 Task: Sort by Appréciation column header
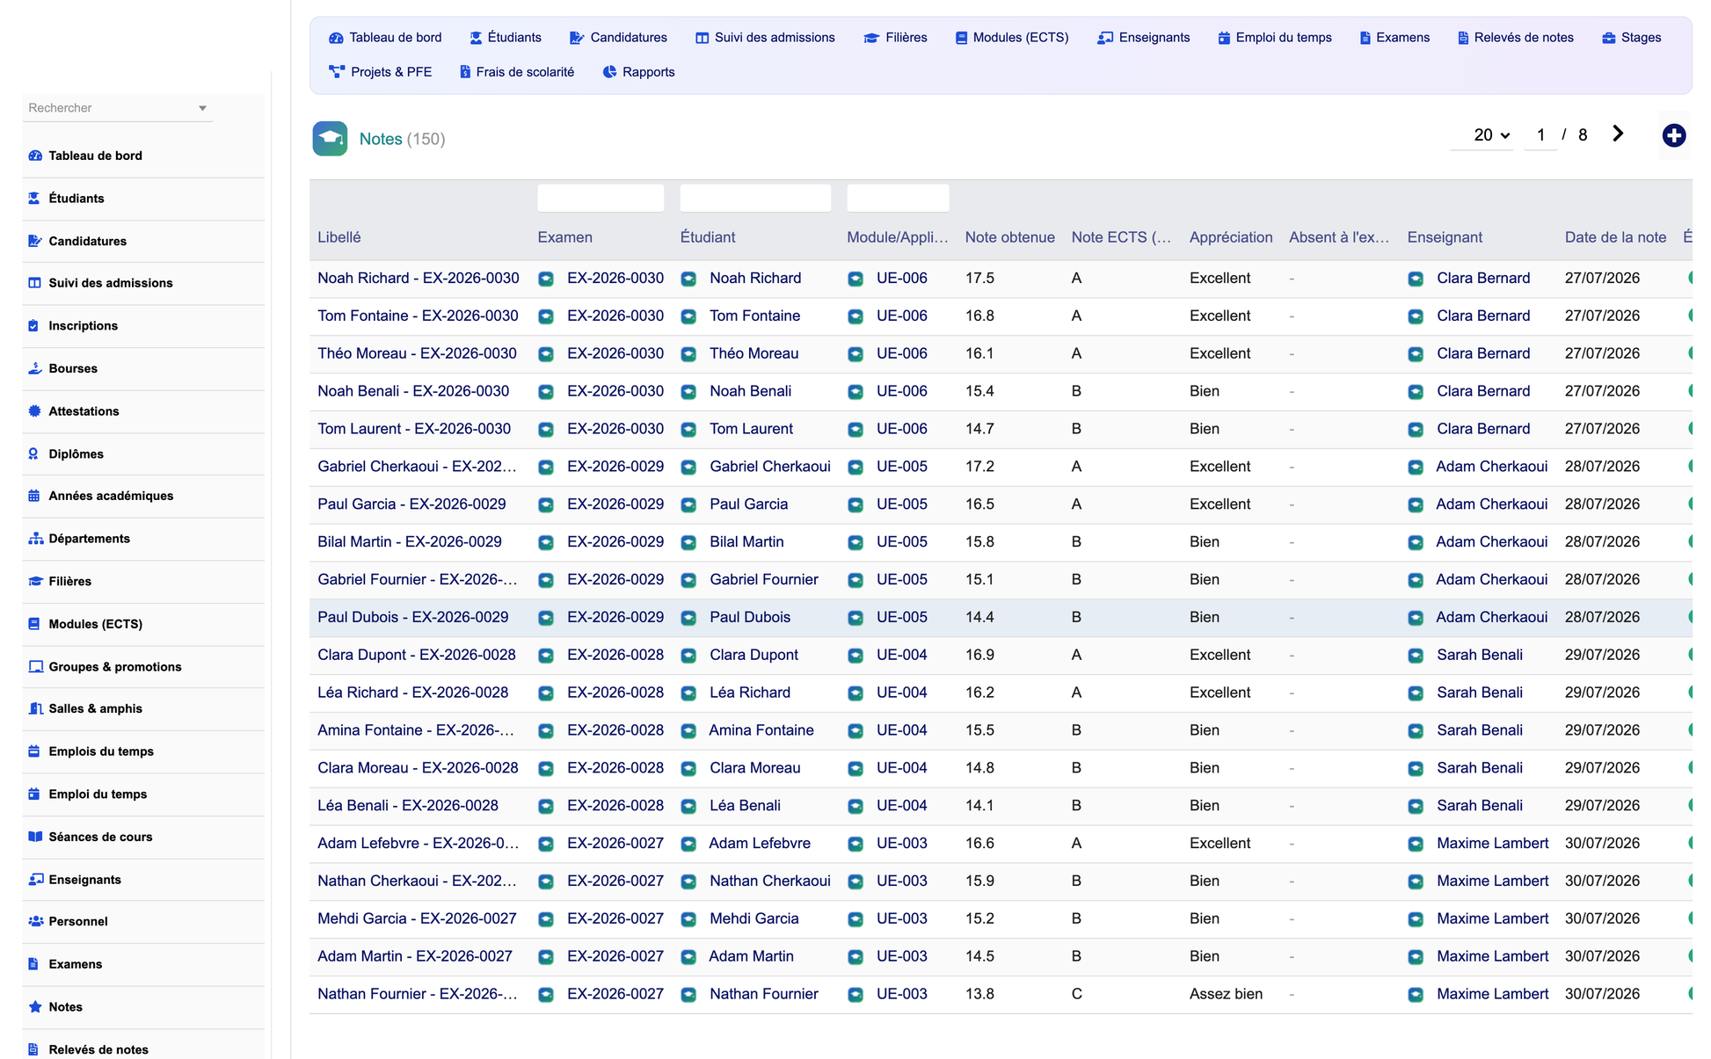[x=1231, y=237]
